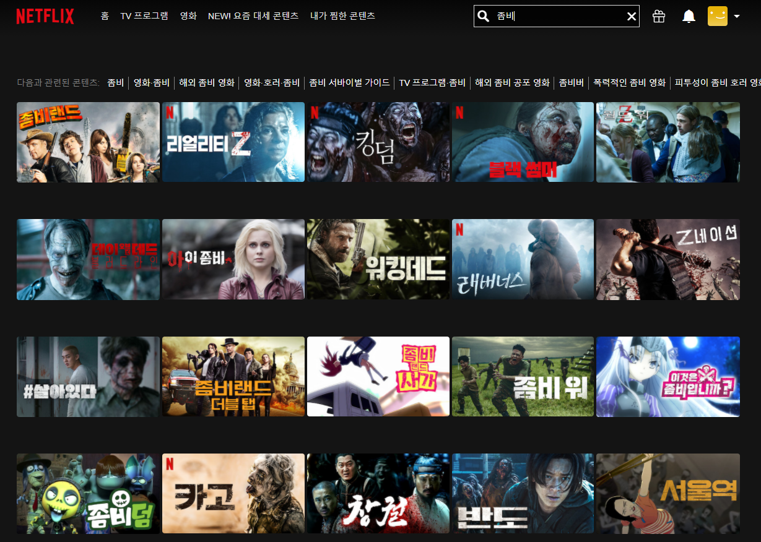Open NEW! 요즘 대세 콘텐츠
The image size is (761, 542).
tap(253, 15)
